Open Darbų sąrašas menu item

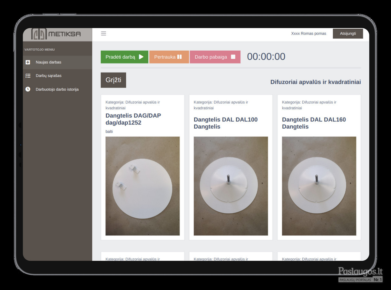(57, 76)
